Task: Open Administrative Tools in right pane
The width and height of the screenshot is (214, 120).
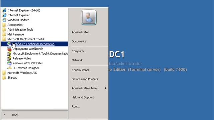Action: click(85, 88)
